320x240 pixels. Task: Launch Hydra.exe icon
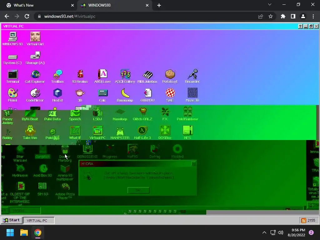(20, 170)
